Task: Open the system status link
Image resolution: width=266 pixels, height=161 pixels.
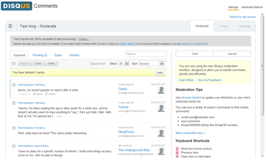Action: [127, 44]
